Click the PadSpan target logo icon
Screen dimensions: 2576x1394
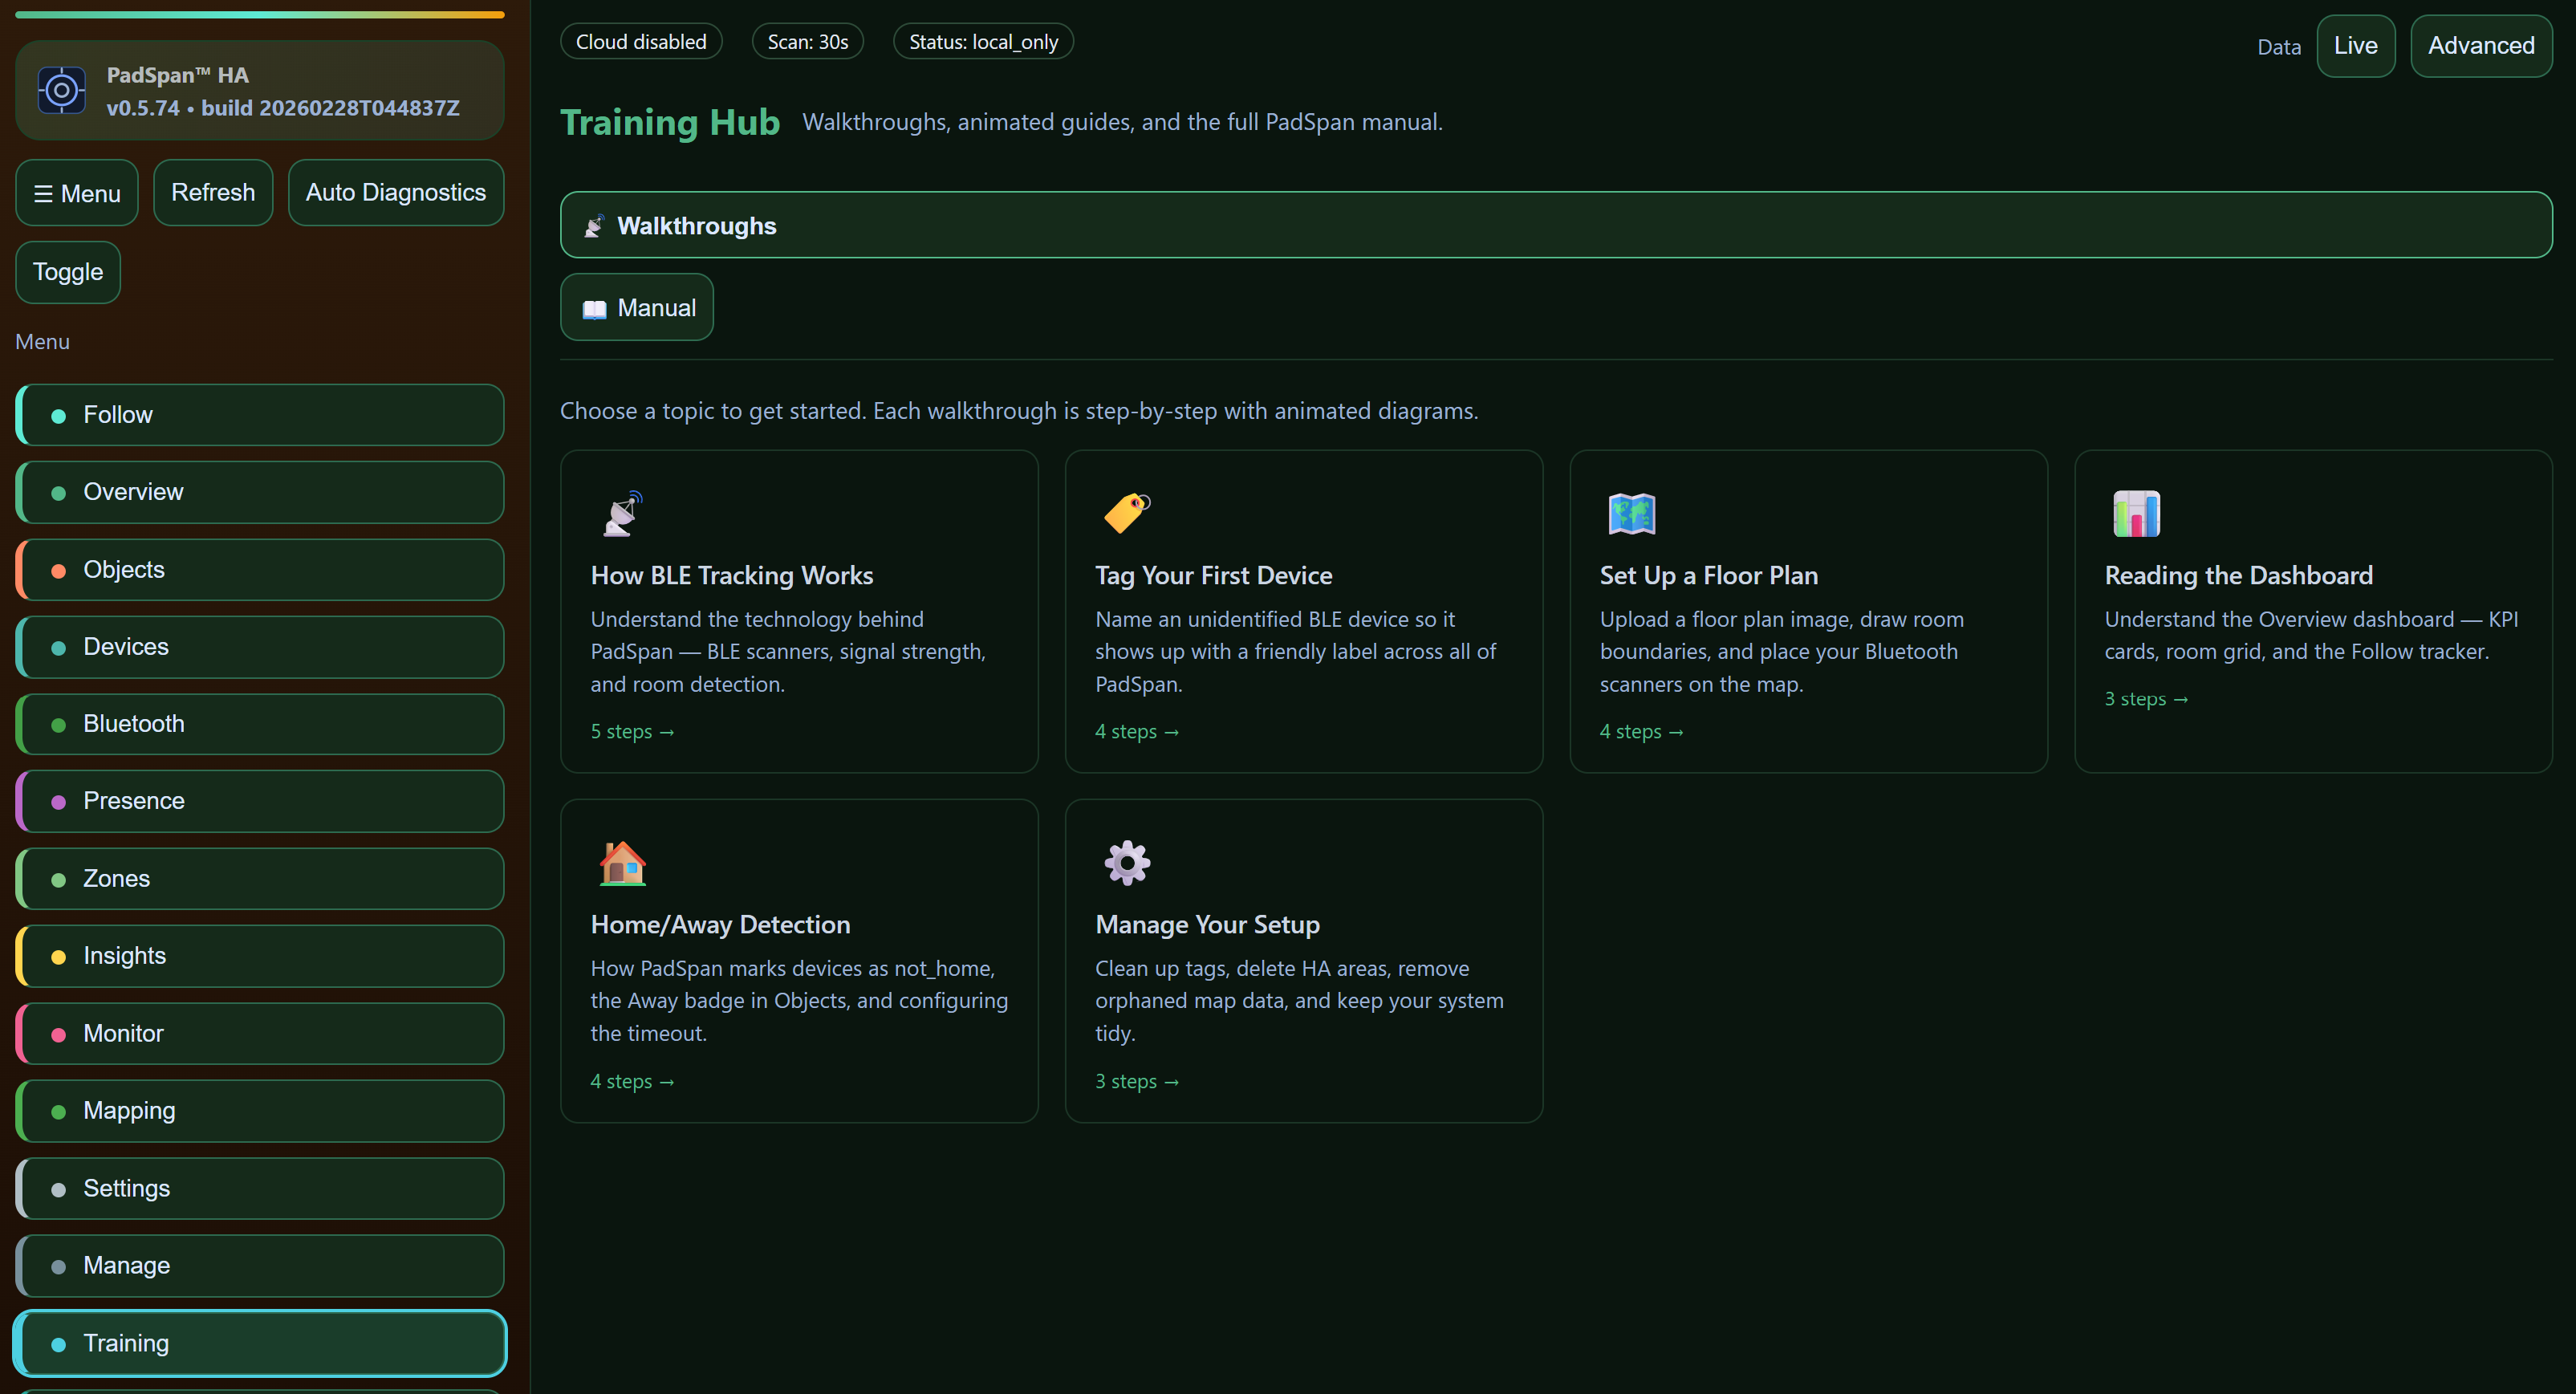click(61, 91)
